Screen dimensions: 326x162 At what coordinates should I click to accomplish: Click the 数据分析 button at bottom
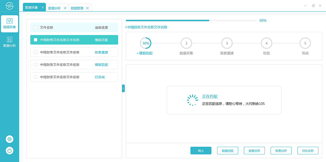(x=254, y=151)
